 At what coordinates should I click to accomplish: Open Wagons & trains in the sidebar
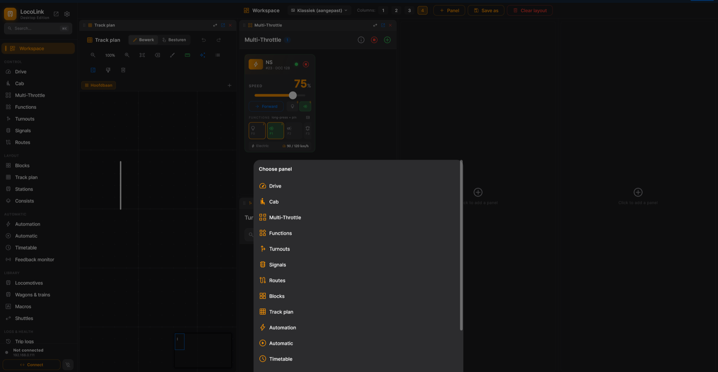(x=38, y=295)
